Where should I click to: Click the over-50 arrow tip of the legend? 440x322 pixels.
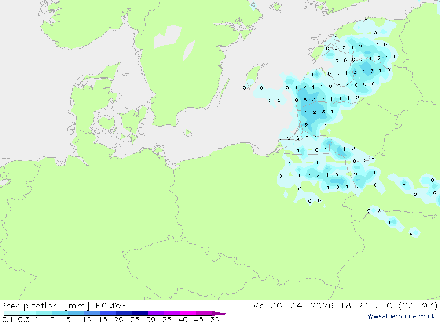[x=220, y=314]
